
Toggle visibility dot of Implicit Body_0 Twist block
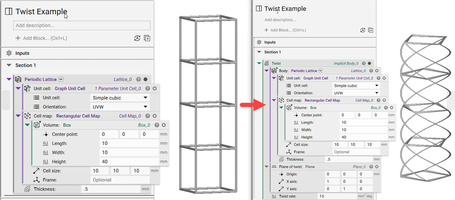click(369, 64)
